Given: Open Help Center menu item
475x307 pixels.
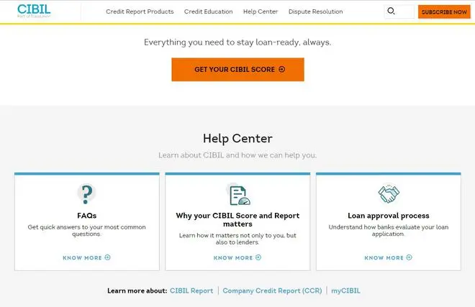Looking at the screenshot, I should [x=261, y=12].
